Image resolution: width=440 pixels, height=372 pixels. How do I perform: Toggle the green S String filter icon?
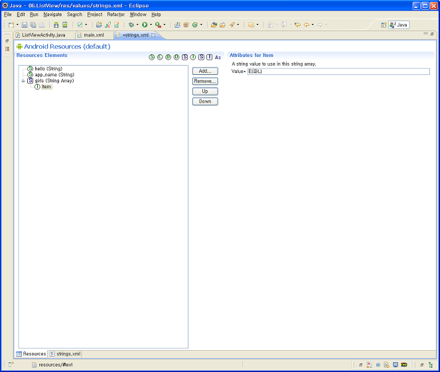[151, 57]
